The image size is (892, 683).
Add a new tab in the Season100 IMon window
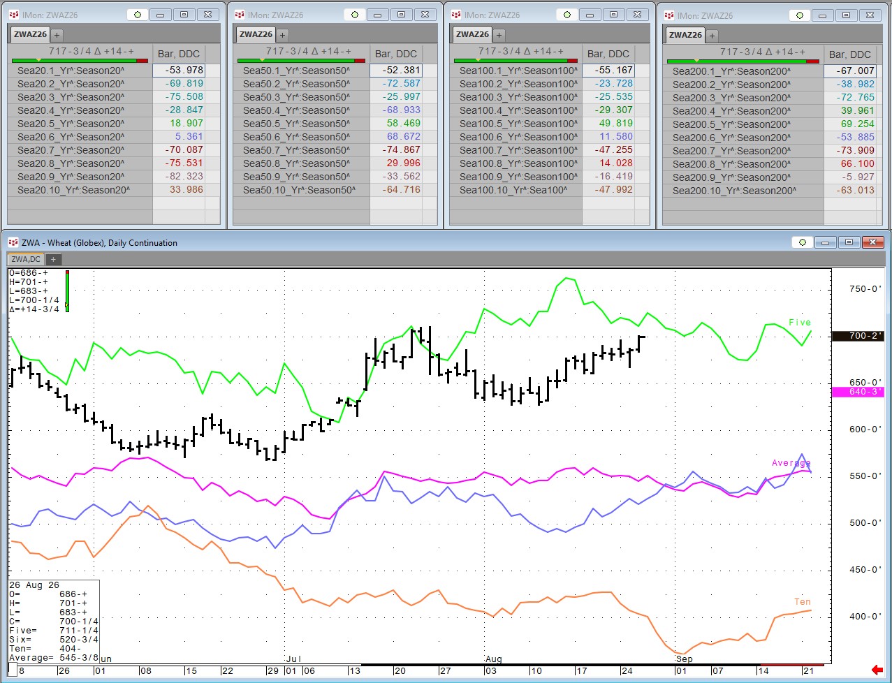pyautogui.click(x=499, y=35)
